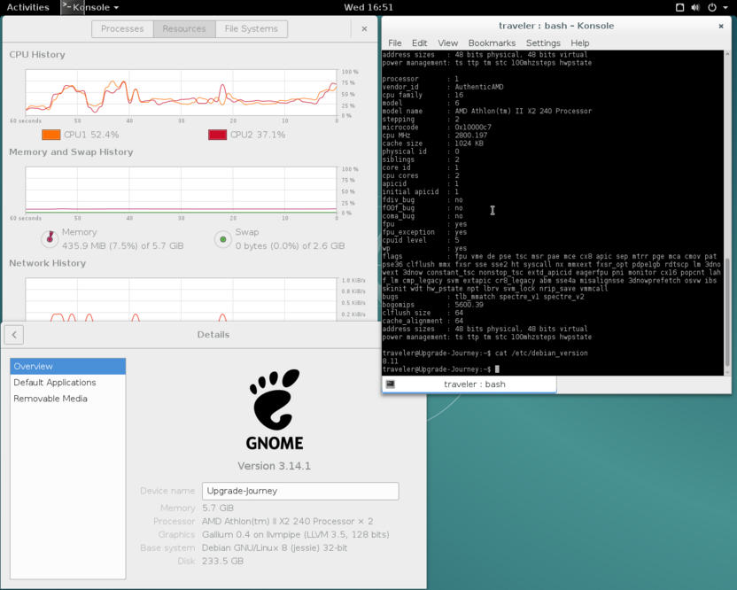Select Default Applications in Details sidebar

pos(67,382)
